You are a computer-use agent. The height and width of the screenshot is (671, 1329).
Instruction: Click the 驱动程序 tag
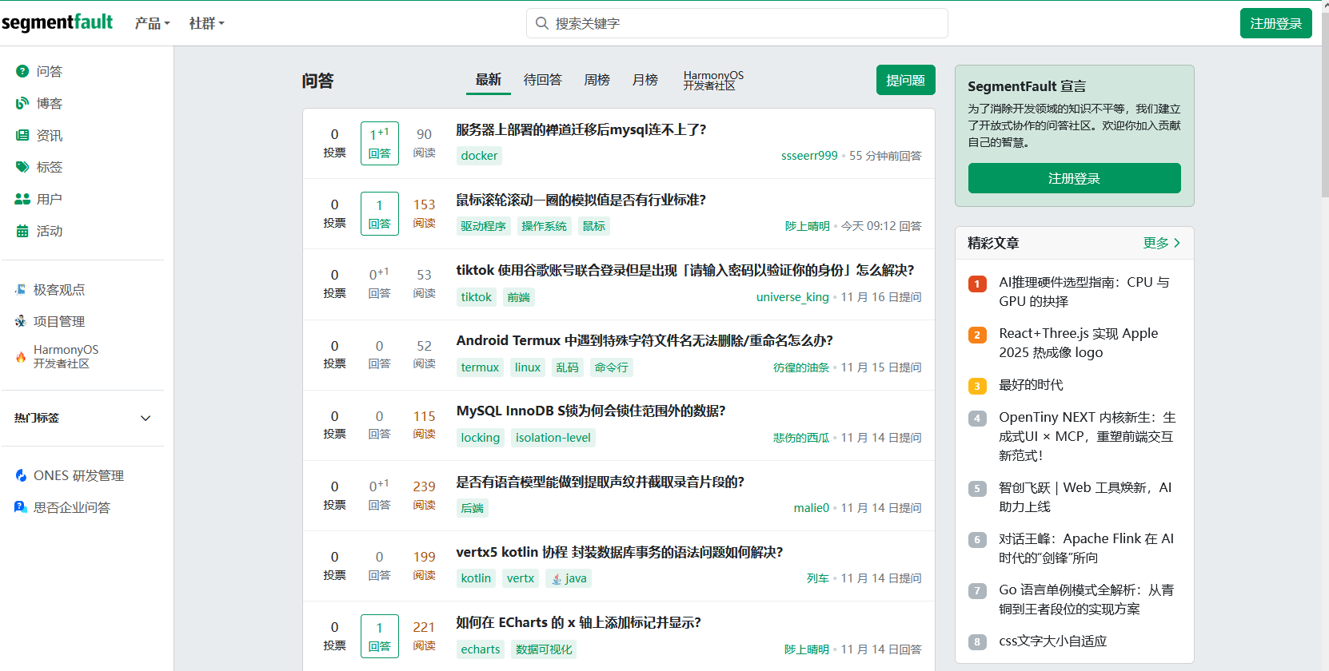[483, 226]
